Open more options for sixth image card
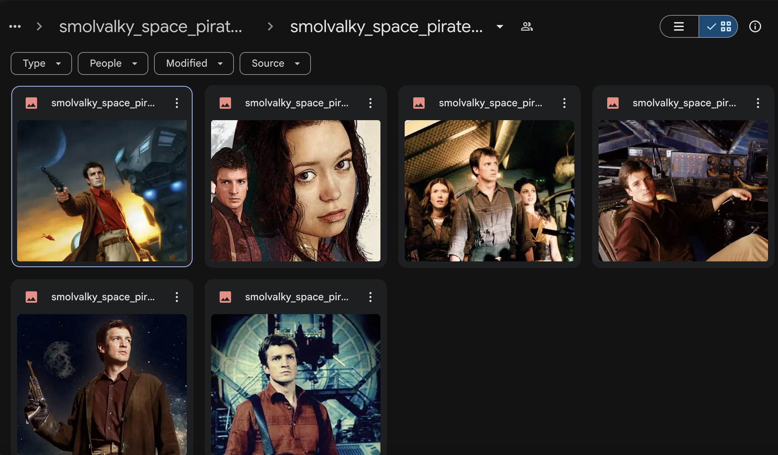This screenshot has width=778, height=455. [370, 297]
